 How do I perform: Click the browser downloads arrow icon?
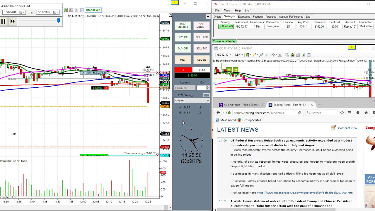click(358, 113)
